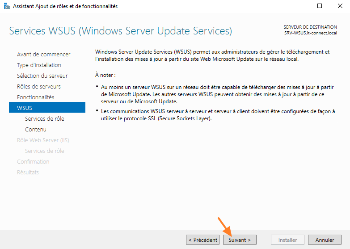This screenshot has width=350, height=249.
Task: Click the Confirmation step
Action: pyautogui.click(x=33, y=161)
